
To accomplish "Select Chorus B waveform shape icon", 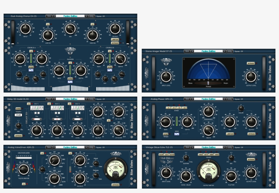I will pyautogui.click(x=110, y=70).
